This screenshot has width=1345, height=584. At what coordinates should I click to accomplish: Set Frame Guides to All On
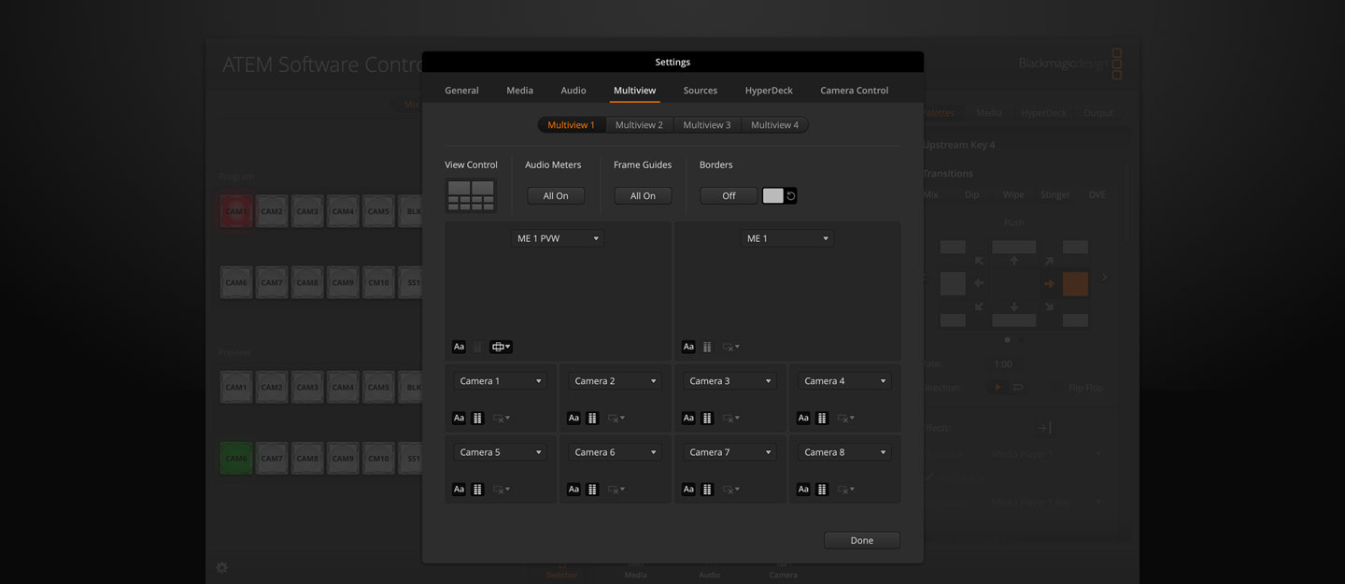(643, 195)
